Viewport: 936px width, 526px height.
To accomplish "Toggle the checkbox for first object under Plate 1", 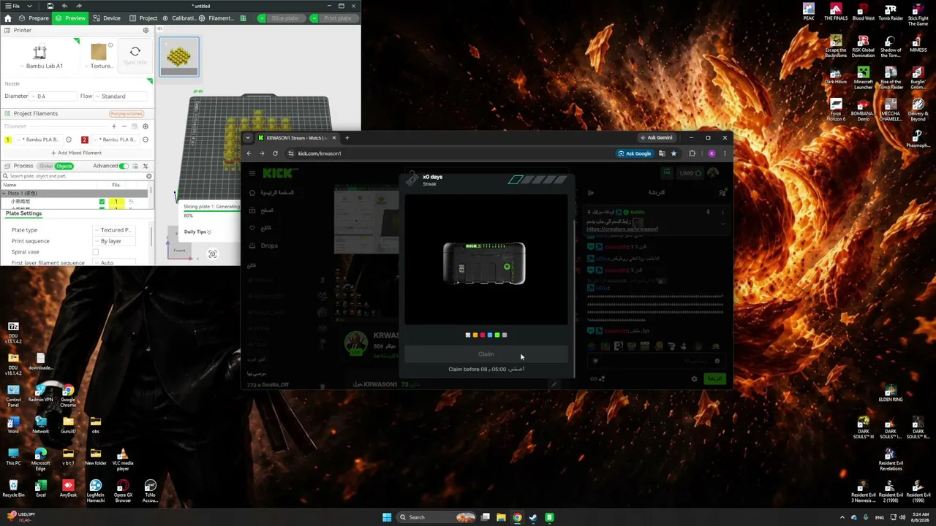I will (x=102, y=202).
